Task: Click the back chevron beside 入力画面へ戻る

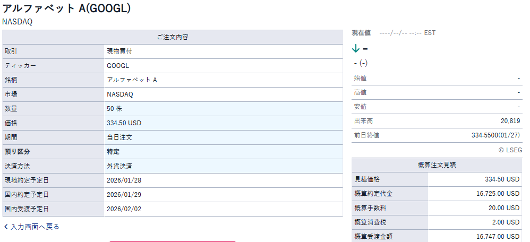Action: (x=6, y=227)
